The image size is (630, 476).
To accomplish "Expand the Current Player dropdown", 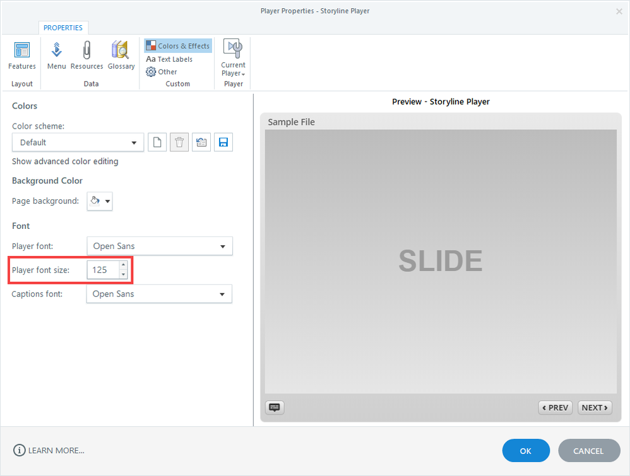I will click(x=233, y=58).
